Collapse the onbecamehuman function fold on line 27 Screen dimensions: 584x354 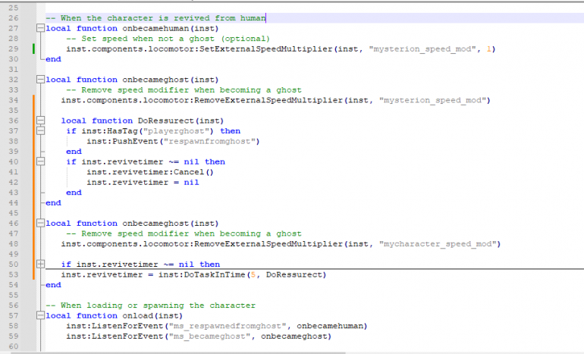[39, 28]
